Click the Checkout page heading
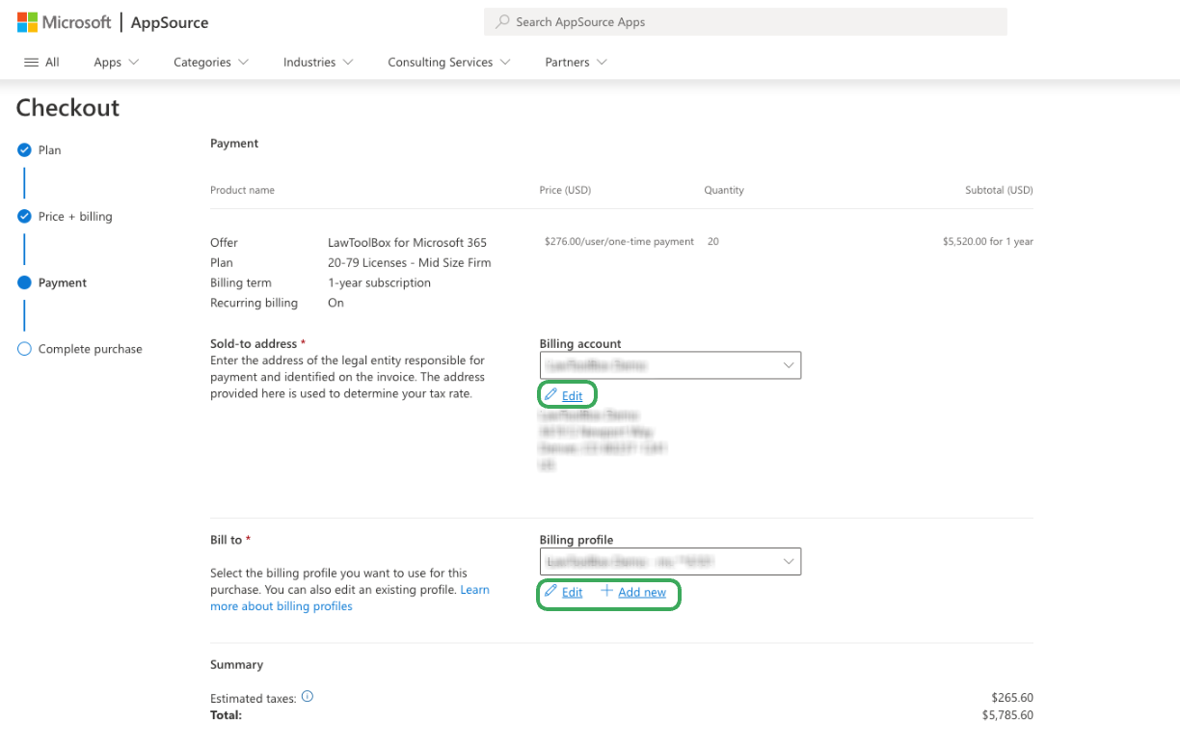The height and width of the screenshot is (748, 1180). 67,108
